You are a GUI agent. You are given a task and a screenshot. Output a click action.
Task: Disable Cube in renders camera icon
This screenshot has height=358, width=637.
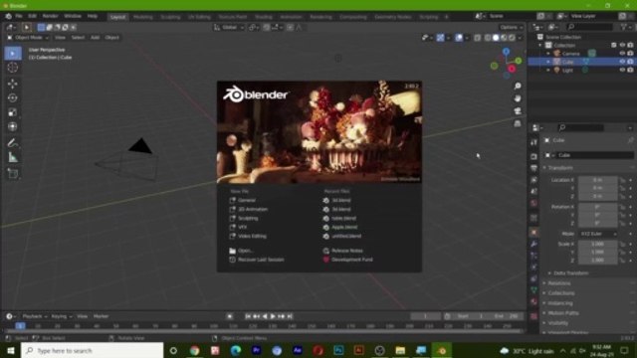point(630,62)
